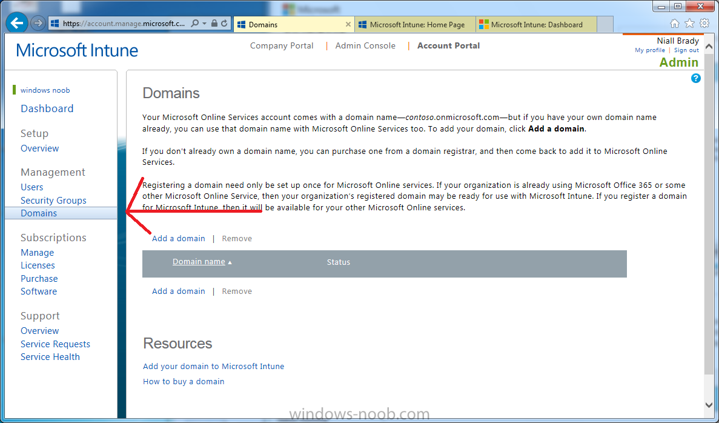Screen dimensions: 719x423
Task: Click the scrollbar up arrow
Action: pyautogui.click(x=709, y=46)
